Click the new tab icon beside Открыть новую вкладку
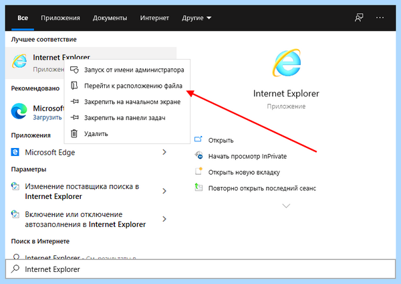This screenshot has width=401, height=284. [198, 171]
